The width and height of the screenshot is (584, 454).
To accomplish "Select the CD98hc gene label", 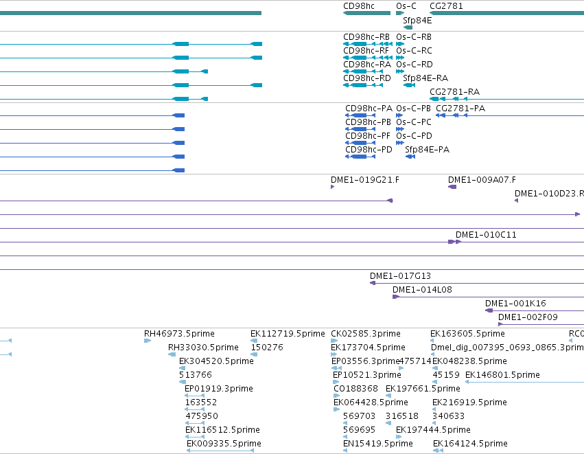I will (x=359, y=6).
